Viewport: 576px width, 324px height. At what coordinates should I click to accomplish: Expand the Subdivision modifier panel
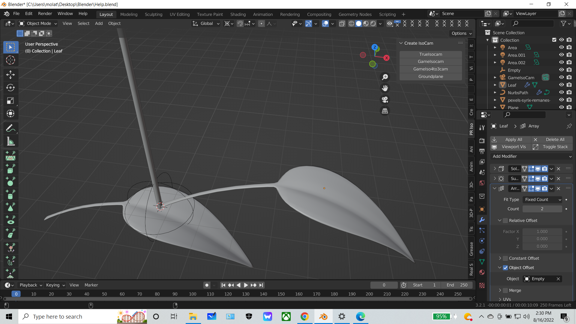(x=495, y=178)
